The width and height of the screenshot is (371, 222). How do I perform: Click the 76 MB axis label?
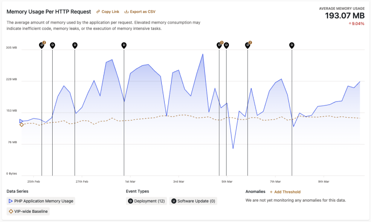[12, 142]
